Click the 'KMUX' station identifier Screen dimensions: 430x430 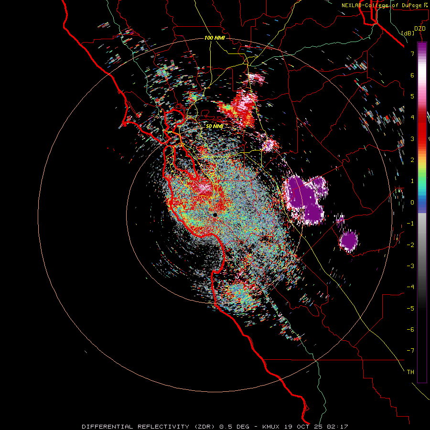272,427
